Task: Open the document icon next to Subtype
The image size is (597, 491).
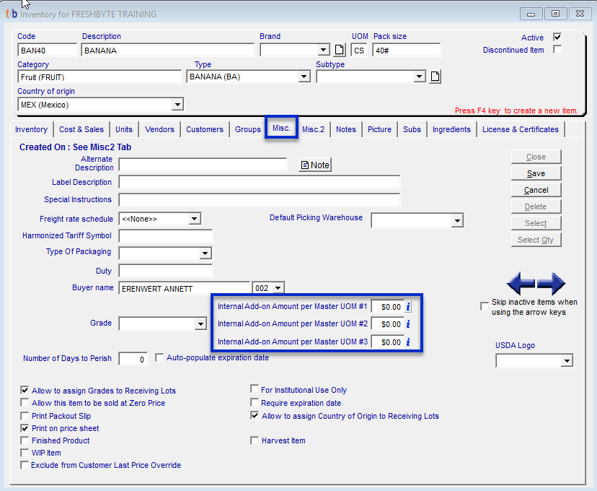Action: click(x=435, y=77)
